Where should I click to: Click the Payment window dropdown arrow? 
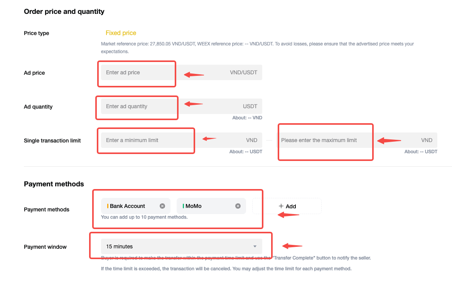(255, 246)
